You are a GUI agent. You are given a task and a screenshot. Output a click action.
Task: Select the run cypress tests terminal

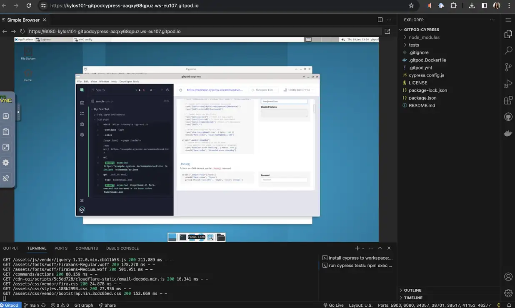pos(357,265)
